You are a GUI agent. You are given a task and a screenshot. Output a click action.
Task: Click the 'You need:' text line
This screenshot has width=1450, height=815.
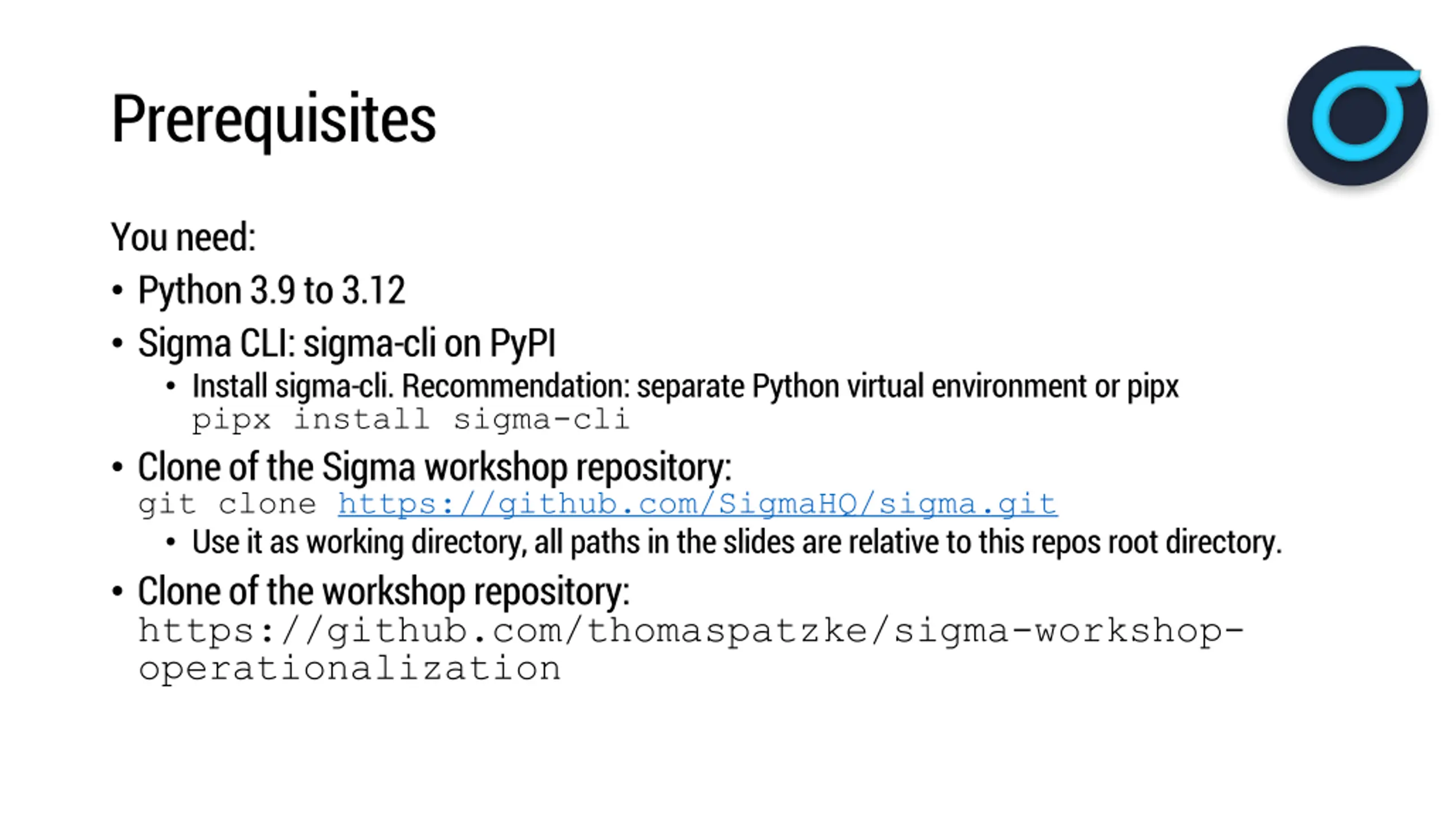pos(184,237)
